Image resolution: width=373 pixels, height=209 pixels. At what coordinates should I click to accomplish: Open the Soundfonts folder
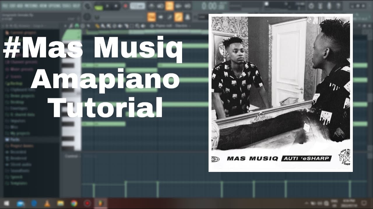[18, 171]
